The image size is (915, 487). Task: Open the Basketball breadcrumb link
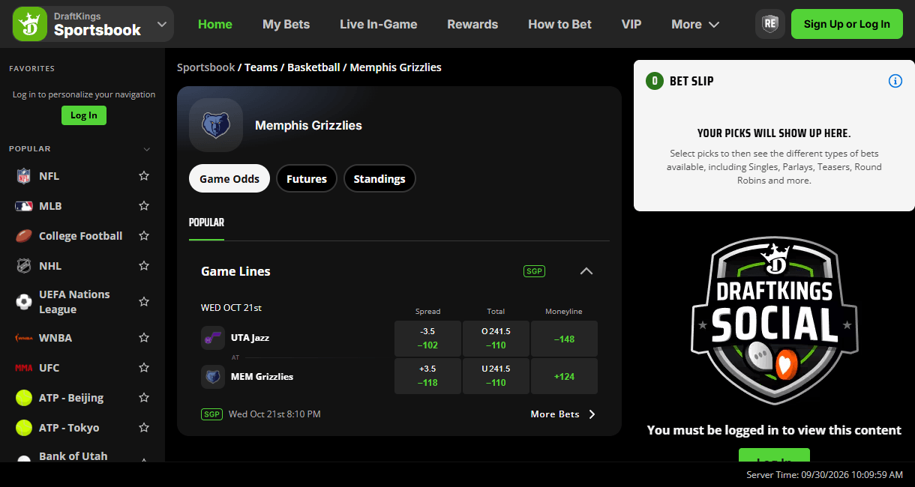(313, 67)
